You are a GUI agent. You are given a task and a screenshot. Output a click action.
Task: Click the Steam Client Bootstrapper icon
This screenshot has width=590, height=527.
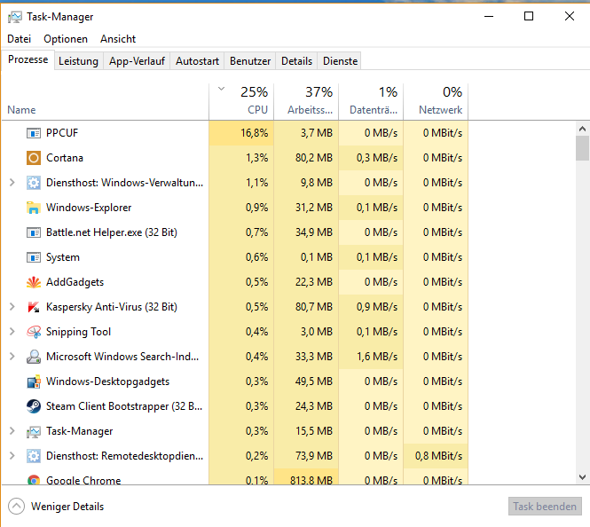pos(34,406)
